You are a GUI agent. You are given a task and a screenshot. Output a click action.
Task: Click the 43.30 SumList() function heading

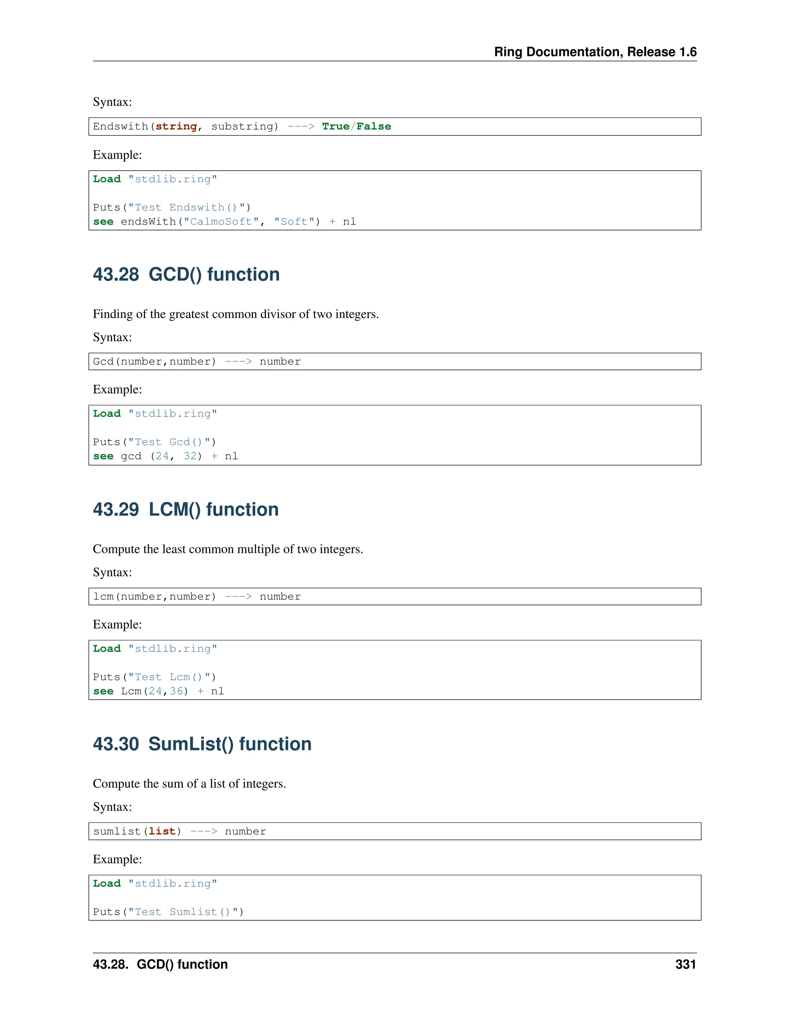coord(202,744)
